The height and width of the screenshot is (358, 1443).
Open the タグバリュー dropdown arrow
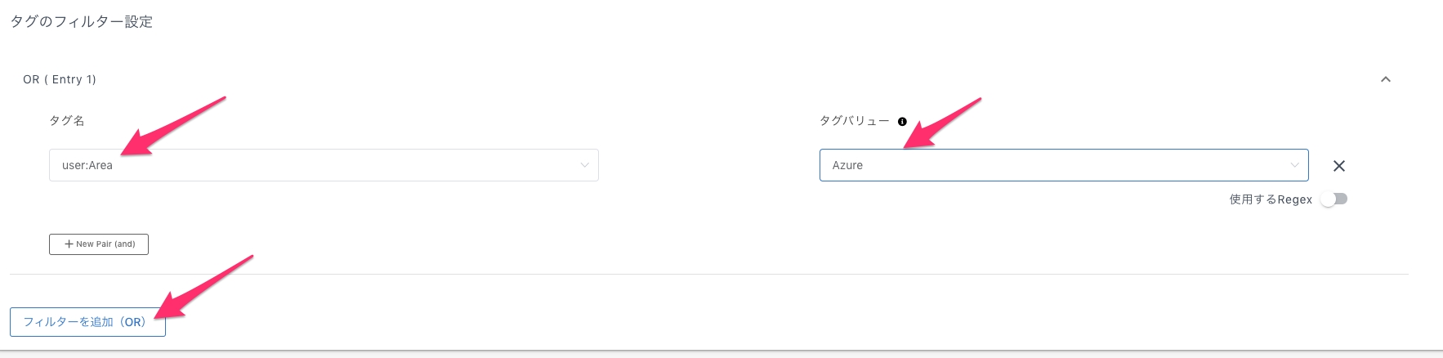pos(1294,165)
